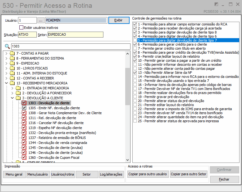Open the Log/alterações report

click(x=111, y=174)
